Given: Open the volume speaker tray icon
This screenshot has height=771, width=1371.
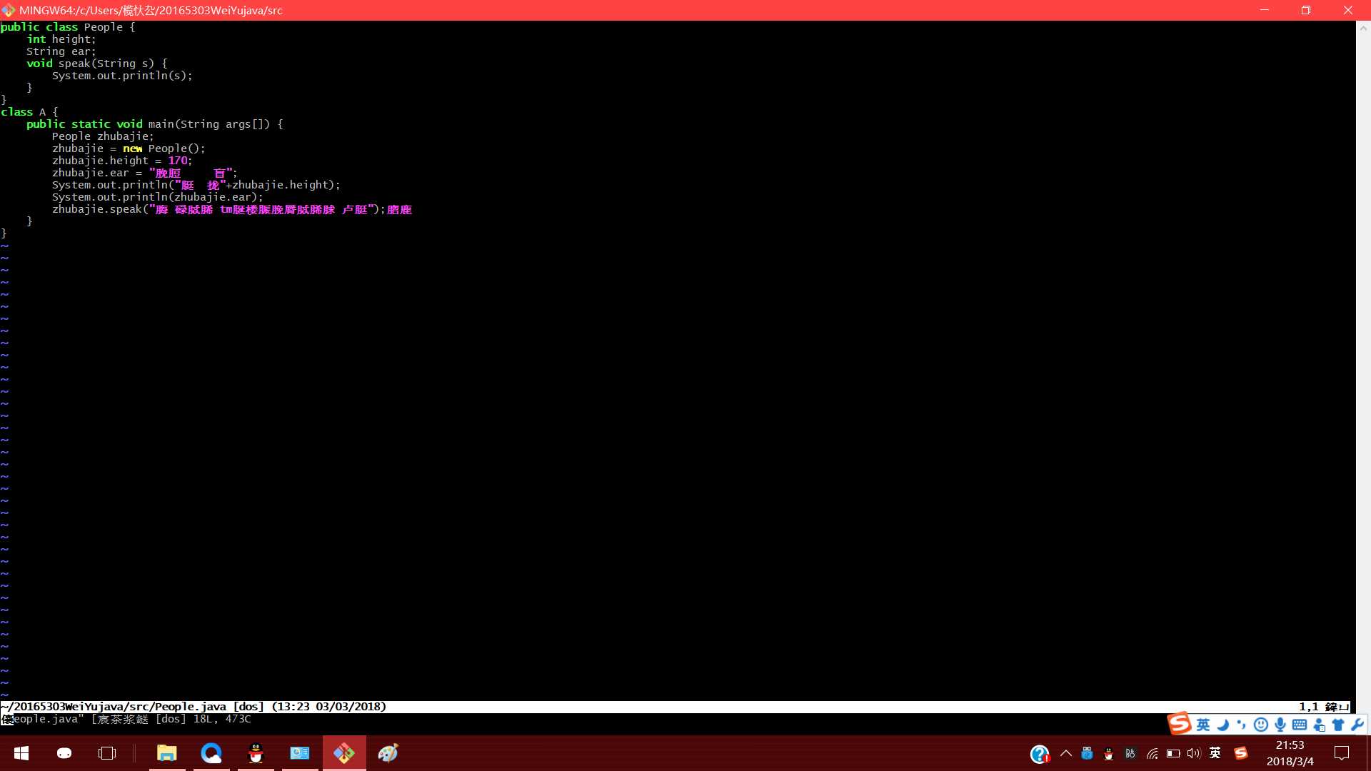Looking at the screenshot, I should (x=1194, y=753).
